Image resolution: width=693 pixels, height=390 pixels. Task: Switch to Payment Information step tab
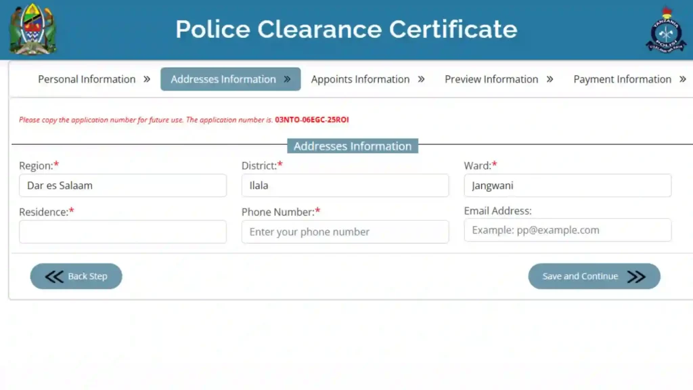(x=629, y=79)
